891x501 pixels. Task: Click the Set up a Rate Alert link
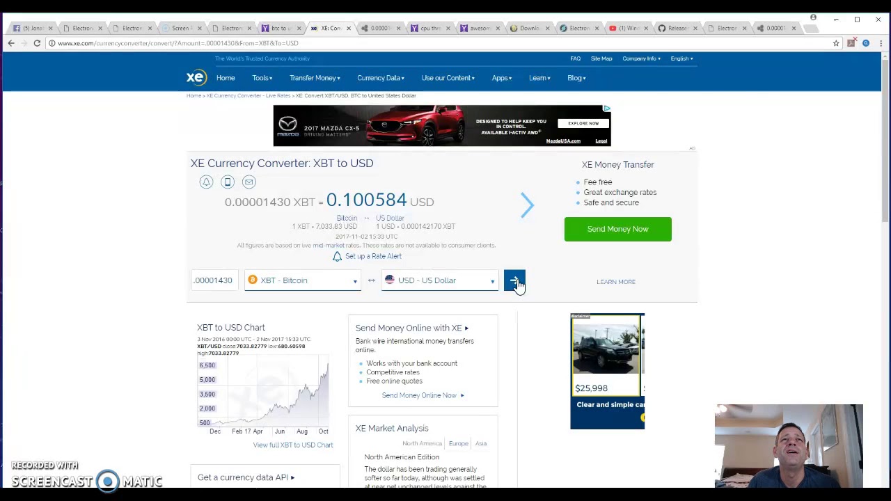pyautogui.click(x=373, y=256)
